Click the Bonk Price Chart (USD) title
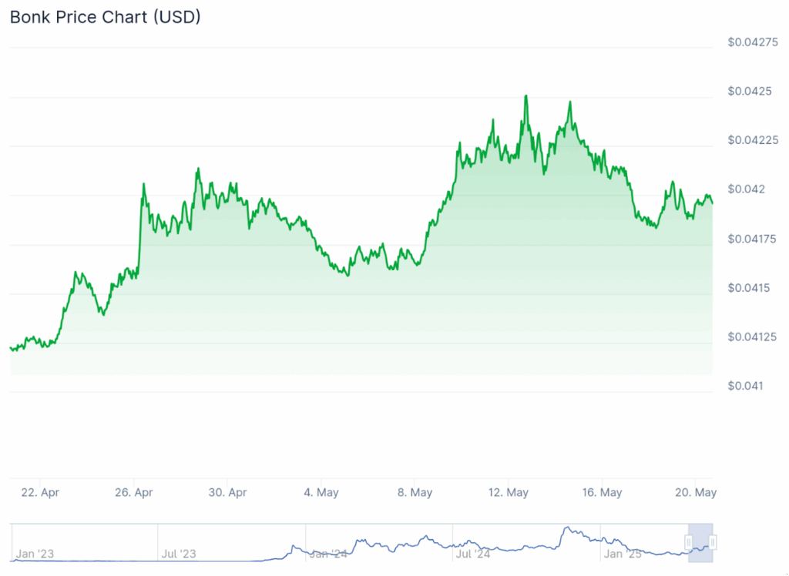The height and width of the screenshot is (576, 789). pos(105,17)
